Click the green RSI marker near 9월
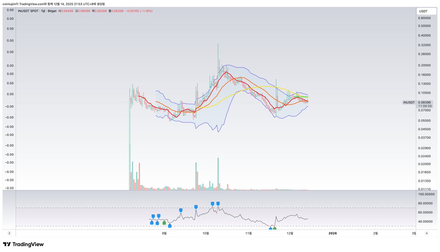This screenshot has height=252, width=440. [164, 222]
